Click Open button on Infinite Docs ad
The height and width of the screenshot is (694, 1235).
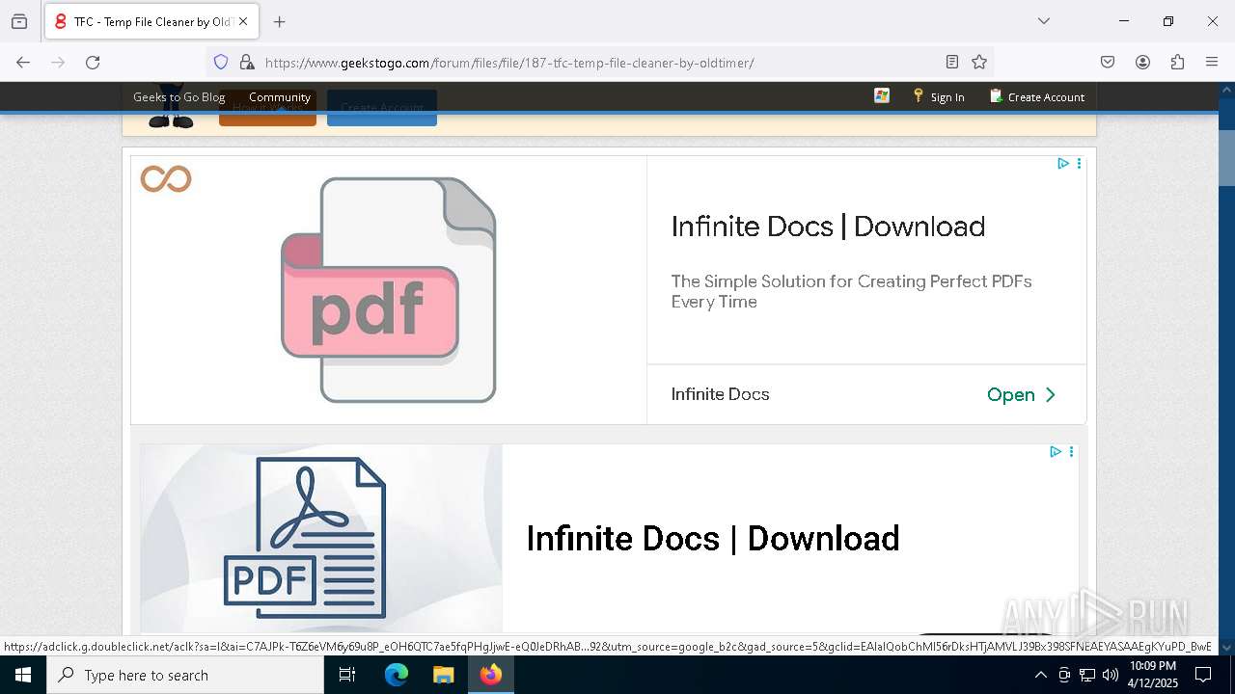click(x=1021, y=394)
